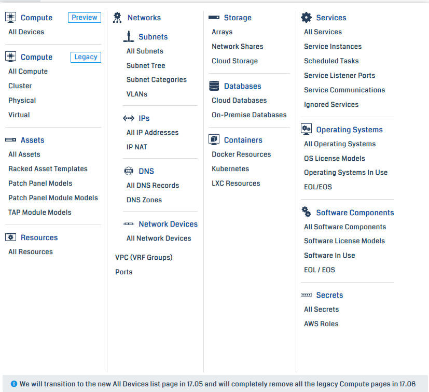Click the Storage drive icon
429x392 pixels.
tap(214, 17)
